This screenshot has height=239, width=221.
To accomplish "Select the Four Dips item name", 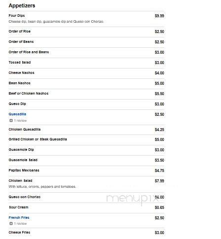I will click(17, 16).
